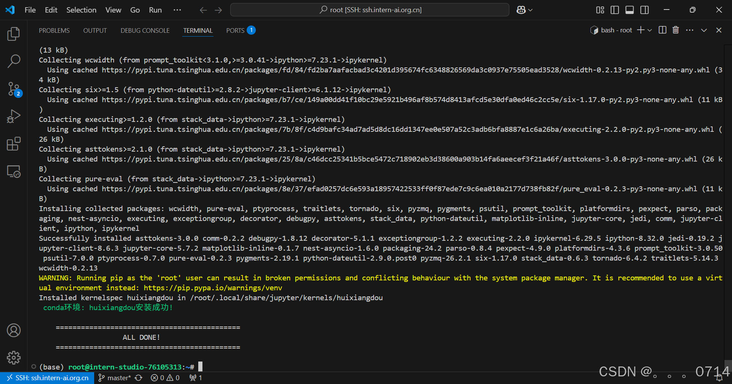
Task: Close the terminal panel
Action: coord(719,30)
